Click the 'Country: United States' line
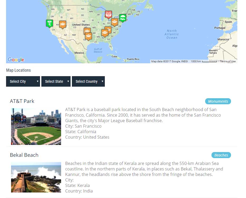246x198 pixels. tap(87, 137)
